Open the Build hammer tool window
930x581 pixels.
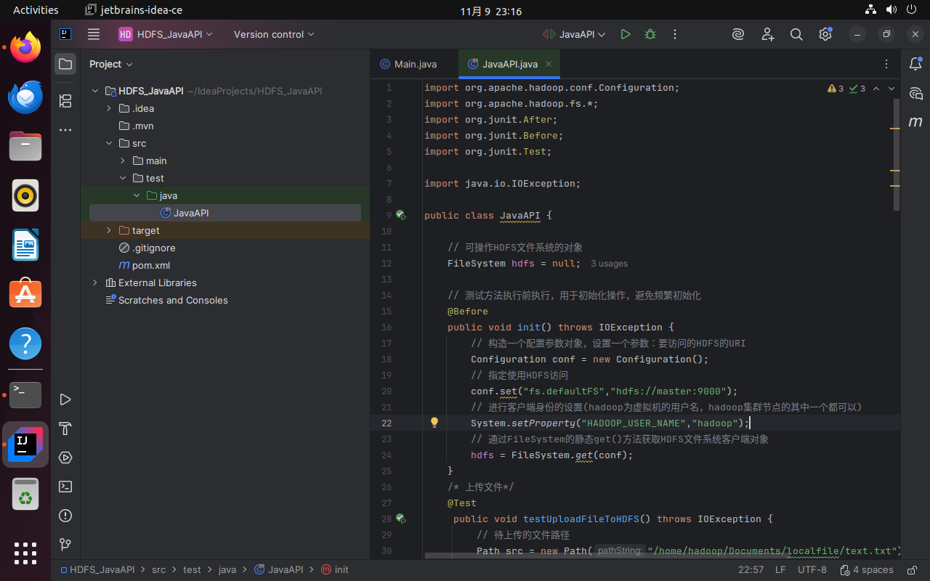tap(65, 428)
